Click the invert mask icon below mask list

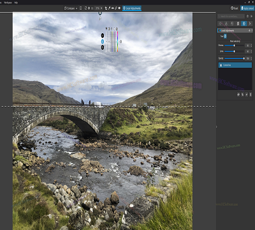pos(238,95)
